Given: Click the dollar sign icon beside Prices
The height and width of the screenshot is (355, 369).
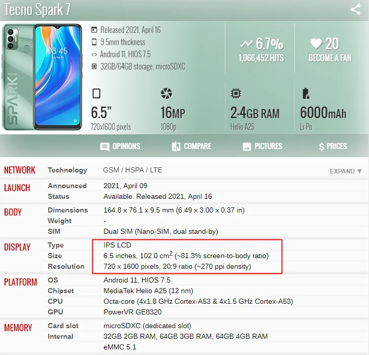Looking at the screenshot, I should click(321, 147).
